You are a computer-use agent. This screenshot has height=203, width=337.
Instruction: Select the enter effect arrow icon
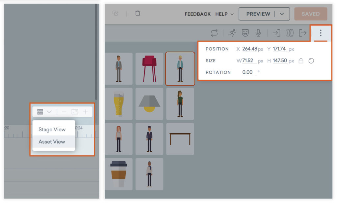[276, 33]
